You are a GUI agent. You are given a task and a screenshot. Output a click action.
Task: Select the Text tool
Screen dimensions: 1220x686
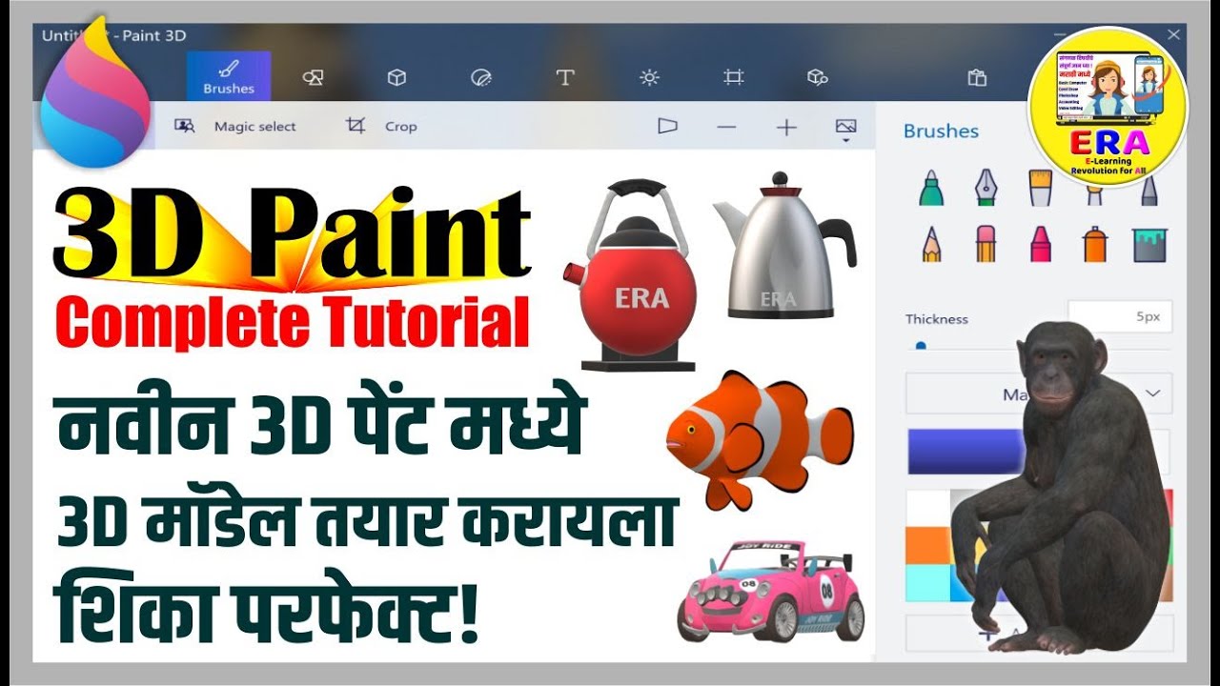tap(565, 78)
